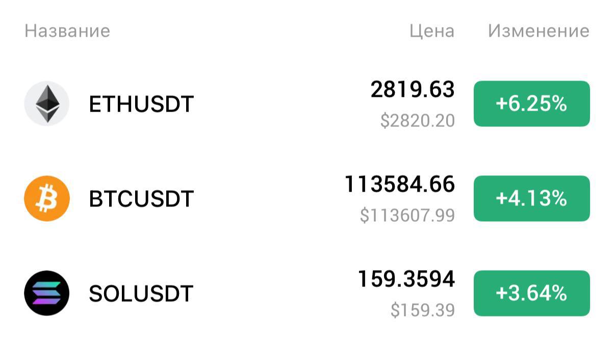
Task: Open the SOLUSDT trading pair
Action: click(141, 294)
